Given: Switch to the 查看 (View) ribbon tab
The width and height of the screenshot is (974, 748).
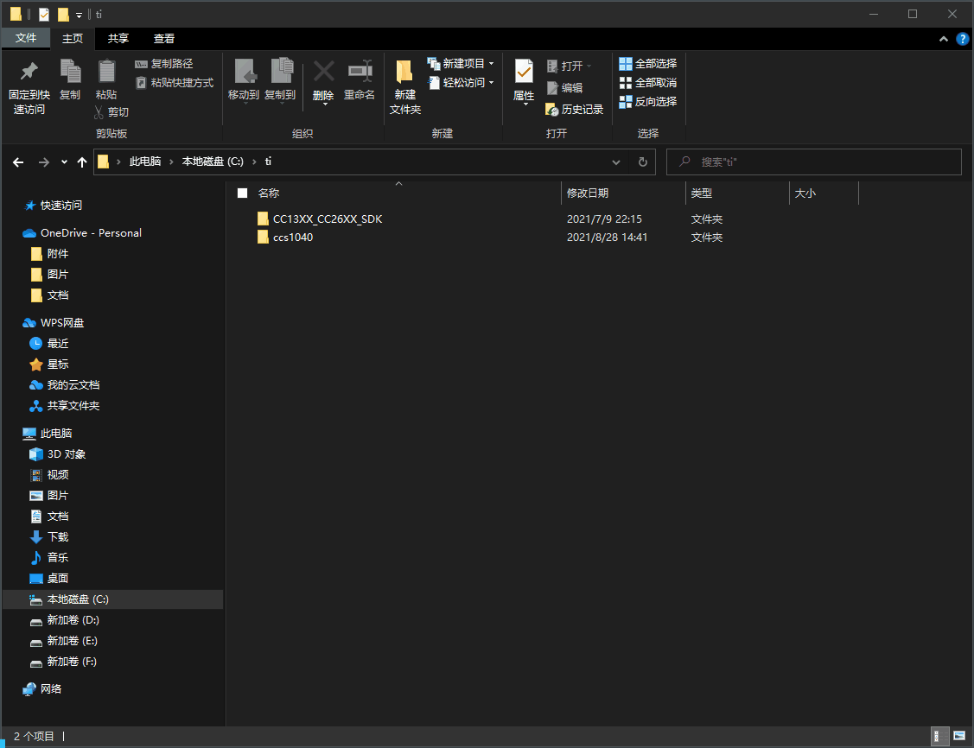Looking at the screenshot, I should point(163,38).
